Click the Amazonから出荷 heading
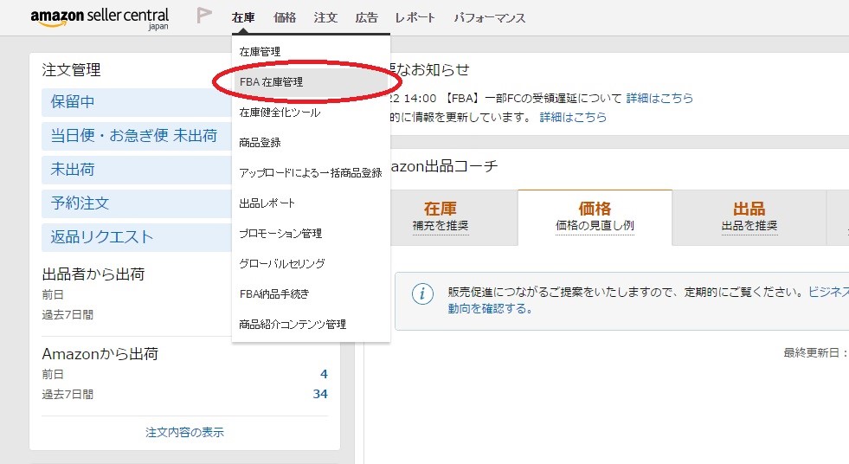849x464 pixels. [x=100, y=353]
